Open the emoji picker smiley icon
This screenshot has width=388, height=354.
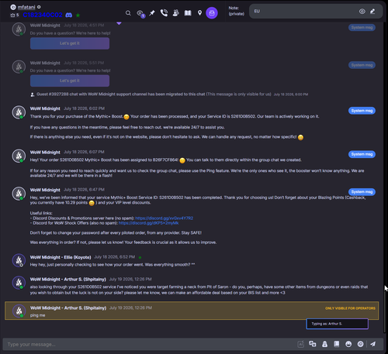348,344
